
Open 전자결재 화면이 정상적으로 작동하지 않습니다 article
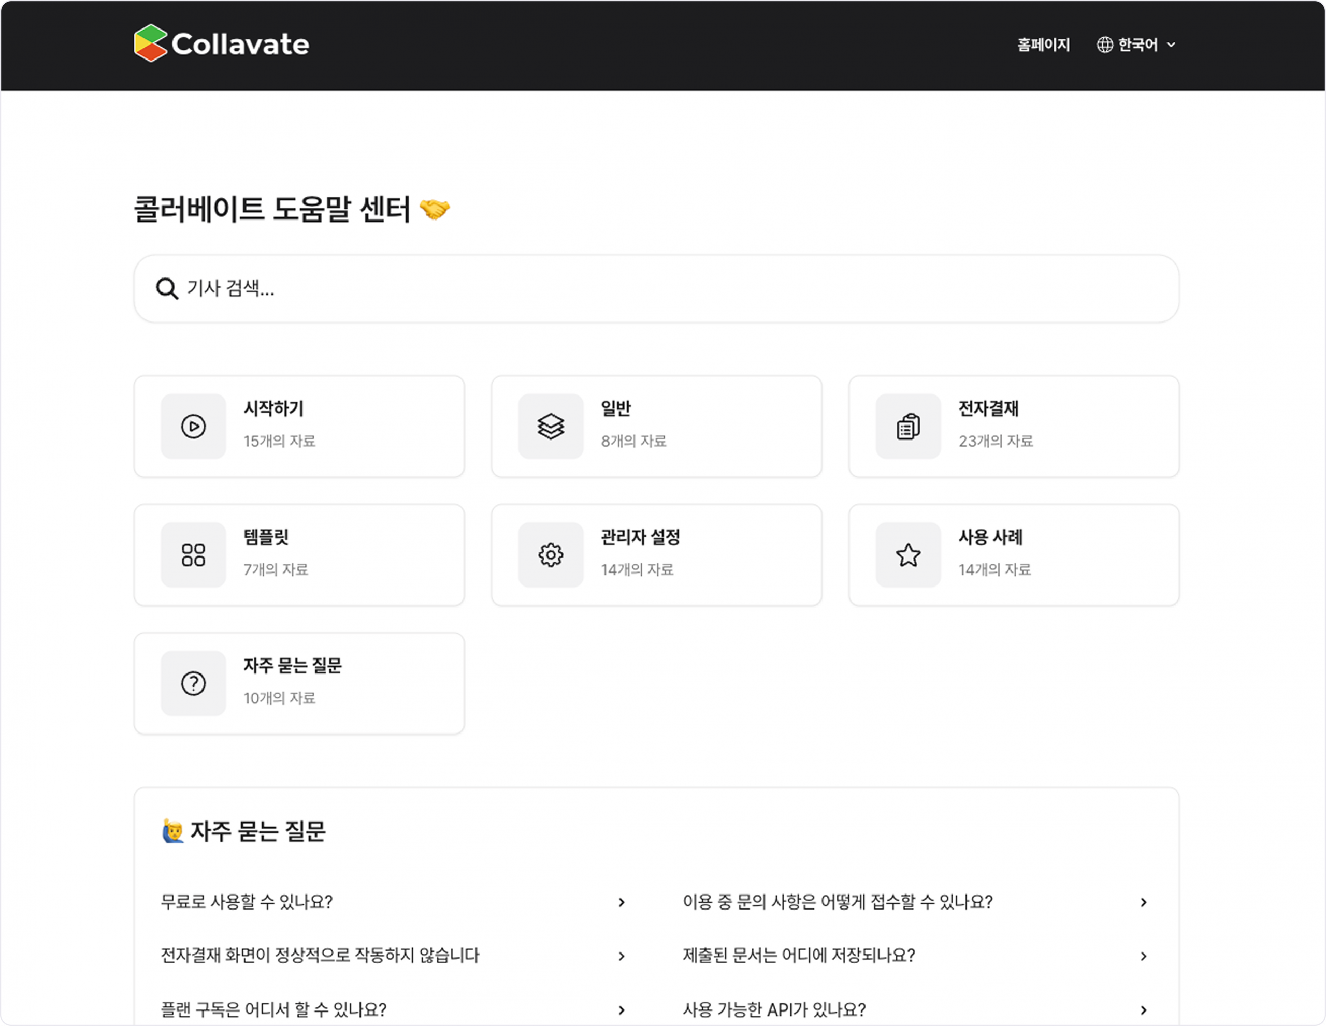click(x=320, y=956)
